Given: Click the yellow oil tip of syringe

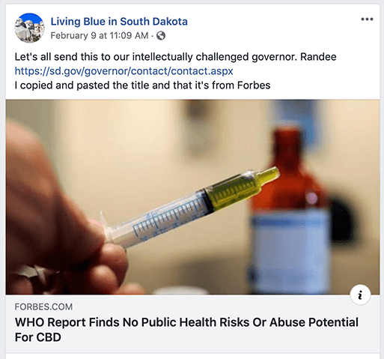Looking at the screenshot, I should [x=269, y=175].
